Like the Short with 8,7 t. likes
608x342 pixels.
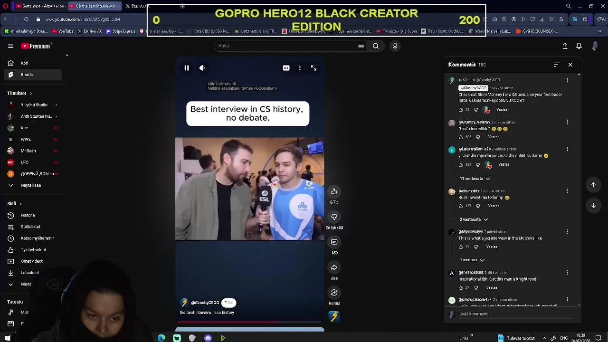(334, 191)
